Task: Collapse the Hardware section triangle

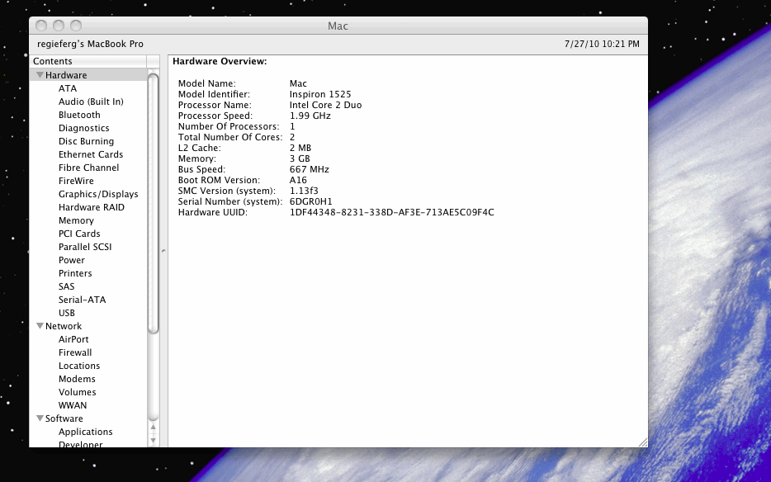Action: (x=40, y=75)
